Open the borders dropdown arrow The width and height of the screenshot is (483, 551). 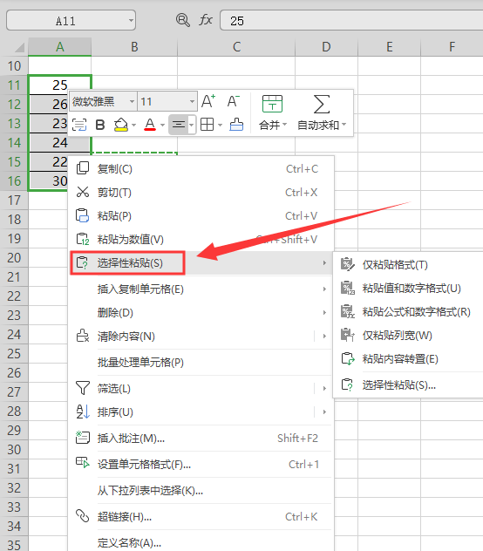(x=220, y=125)
